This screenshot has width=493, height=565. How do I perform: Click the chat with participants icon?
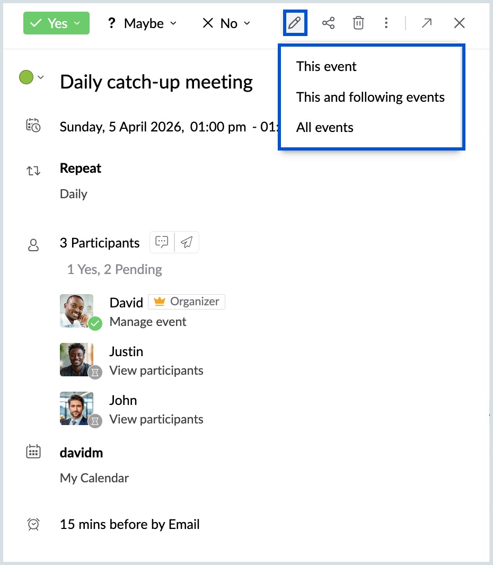click(x=162, y=243)
